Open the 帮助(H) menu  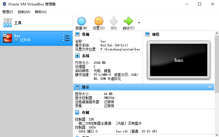pyautogui.click(x=41, y=12)
